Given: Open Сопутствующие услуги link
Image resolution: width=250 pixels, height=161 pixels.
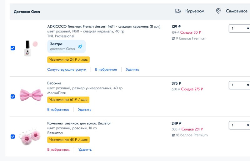Looking at the screenshot, I should pos(67,69).
